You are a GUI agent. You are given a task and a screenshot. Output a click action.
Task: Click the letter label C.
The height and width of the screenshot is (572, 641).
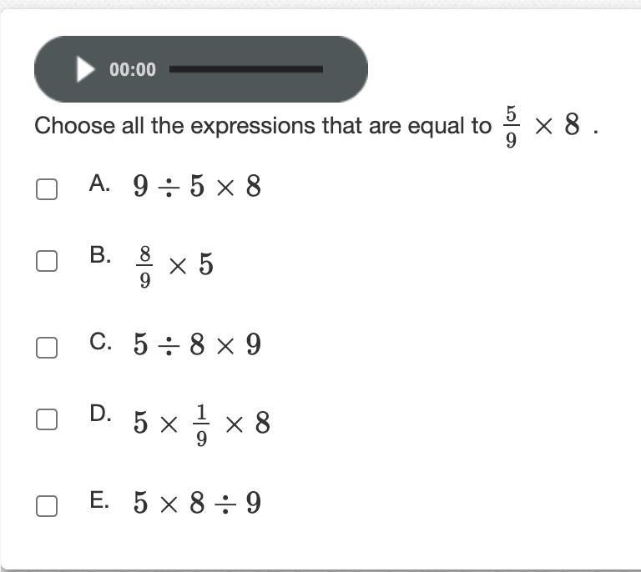pos(100,341)
